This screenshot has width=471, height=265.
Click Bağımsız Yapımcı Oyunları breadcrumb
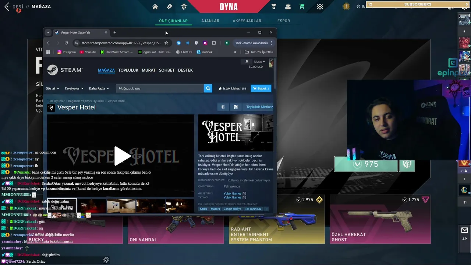86,101
